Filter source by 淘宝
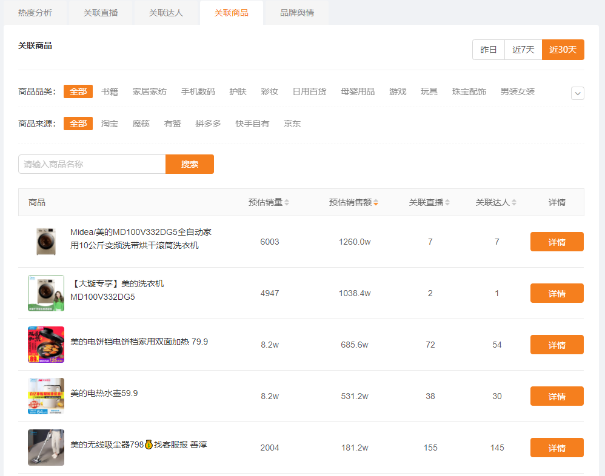The image size is (605, 476). [110, 124]
